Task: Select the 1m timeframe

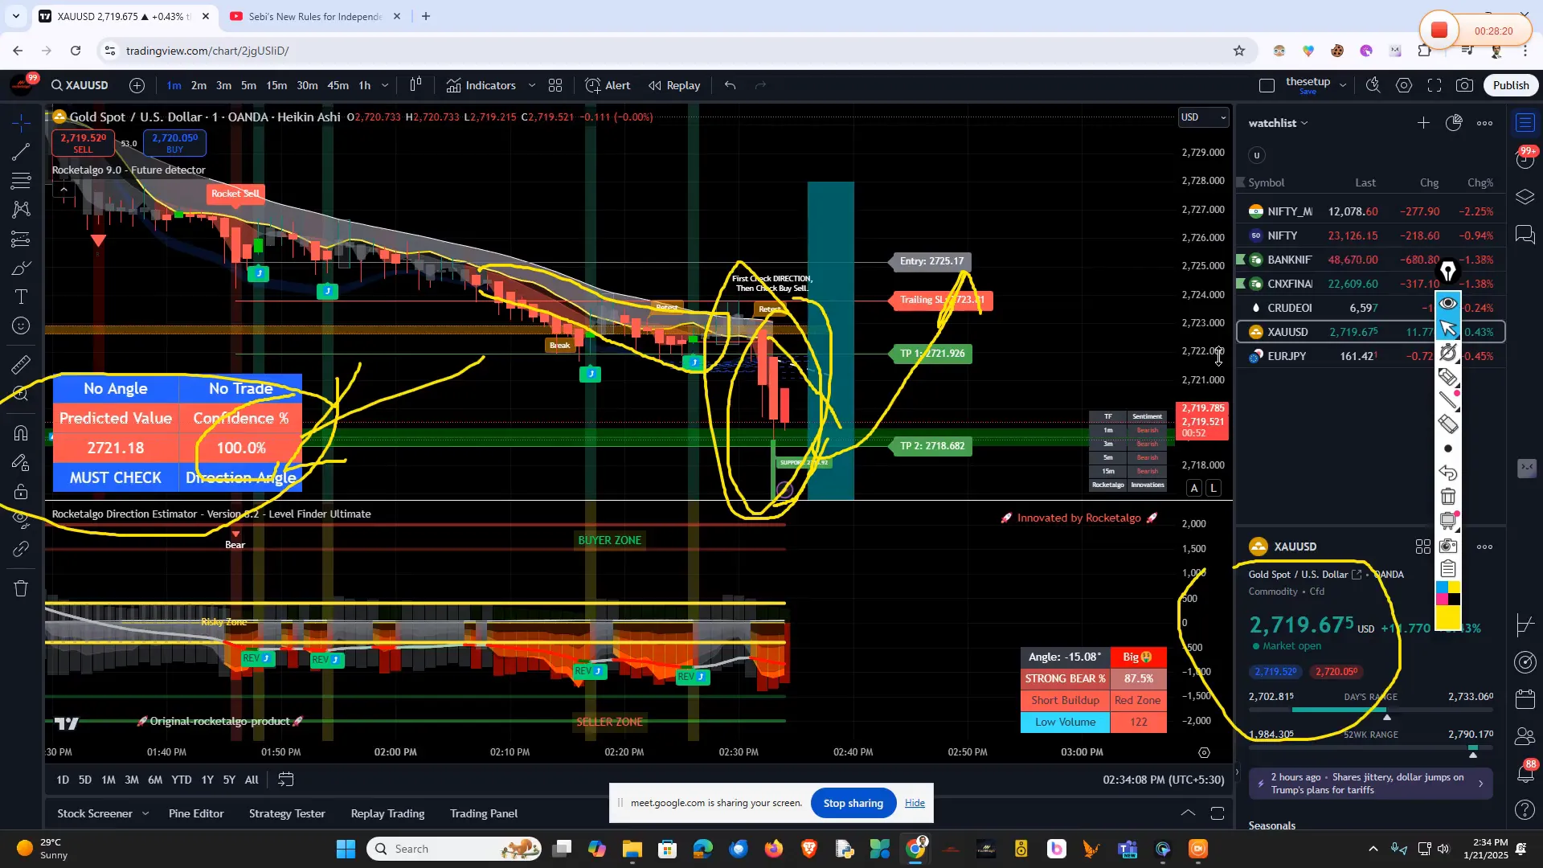Action: tap(174, 85)
